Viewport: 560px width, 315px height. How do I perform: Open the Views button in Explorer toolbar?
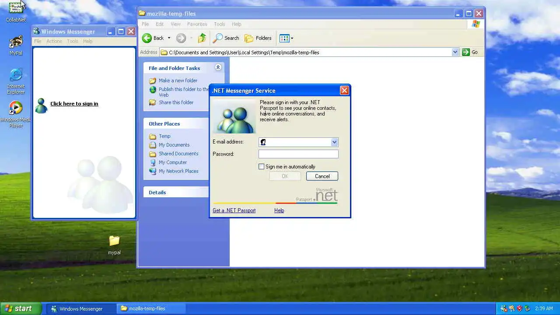click(284, 38)
